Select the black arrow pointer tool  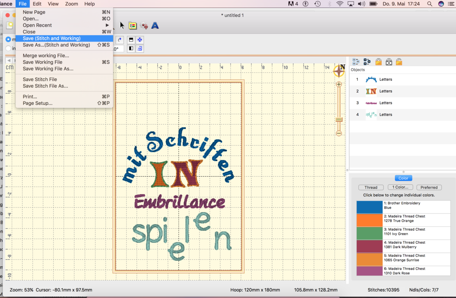122,25
